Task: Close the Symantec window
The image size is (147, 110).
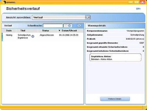Action: (x=142, y=2)
